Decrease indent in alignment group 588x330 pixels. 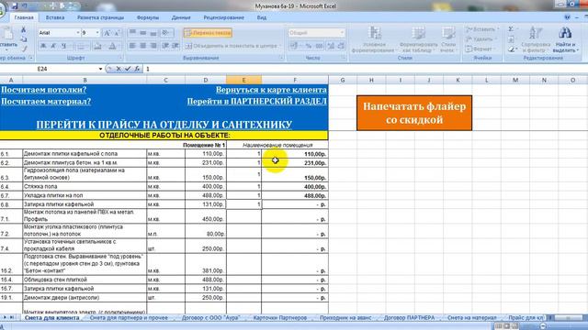coord(165,46)
